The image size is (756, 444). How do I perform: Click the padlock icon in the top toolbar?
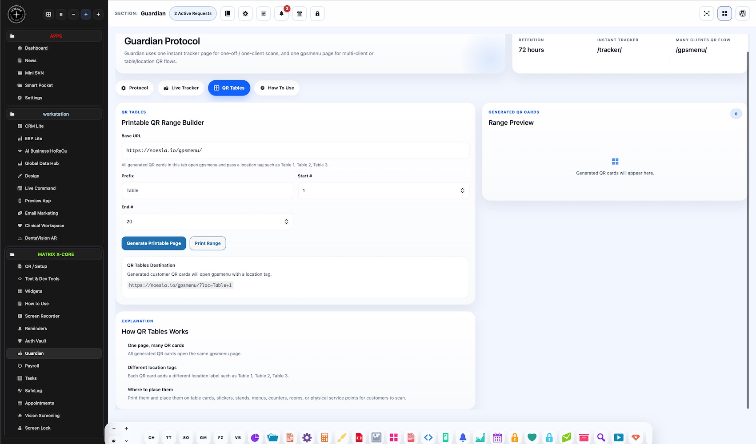[317, 14]
